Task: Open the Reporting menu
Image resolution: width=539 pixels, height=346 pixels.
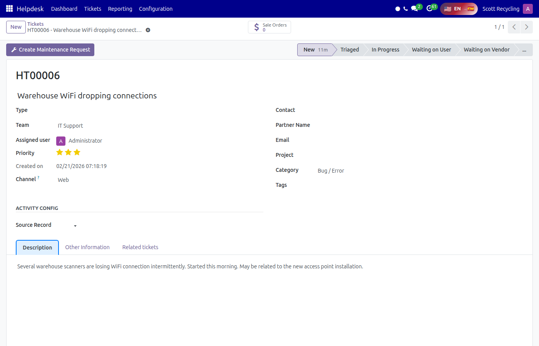Action: pos(120,9)
